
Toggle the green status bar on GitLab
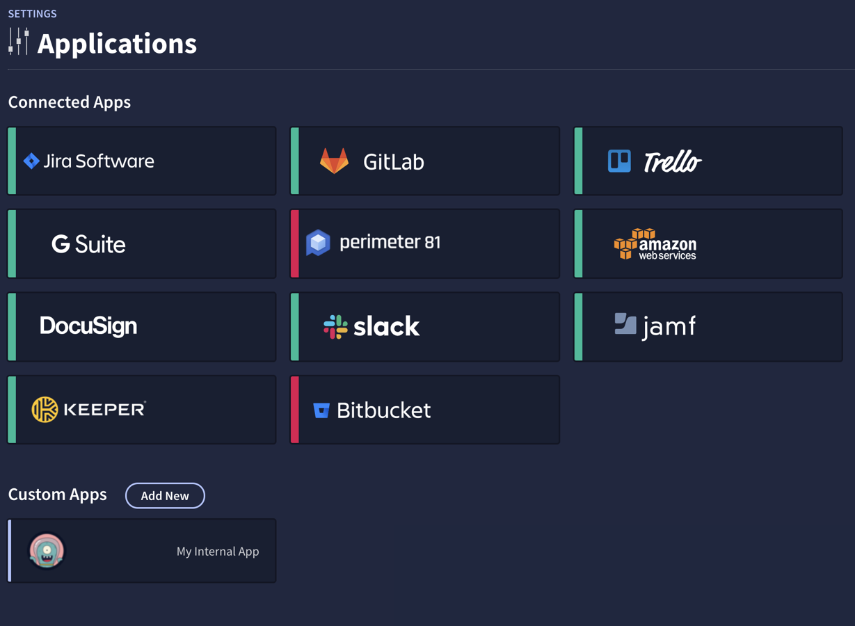294,161
